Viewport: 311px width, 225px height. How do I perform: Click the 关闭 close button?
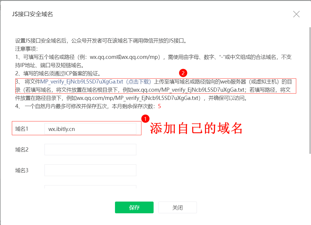pos(177,207)
